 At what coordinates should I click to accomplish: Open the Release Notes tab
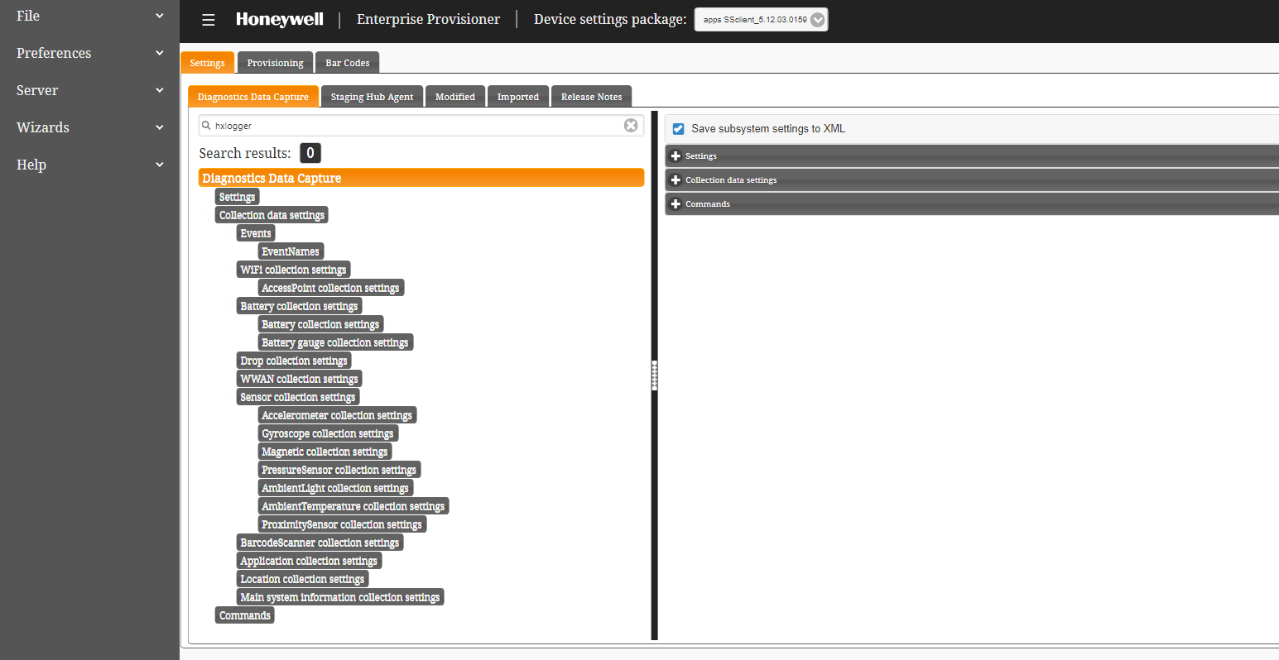point(591,97)
